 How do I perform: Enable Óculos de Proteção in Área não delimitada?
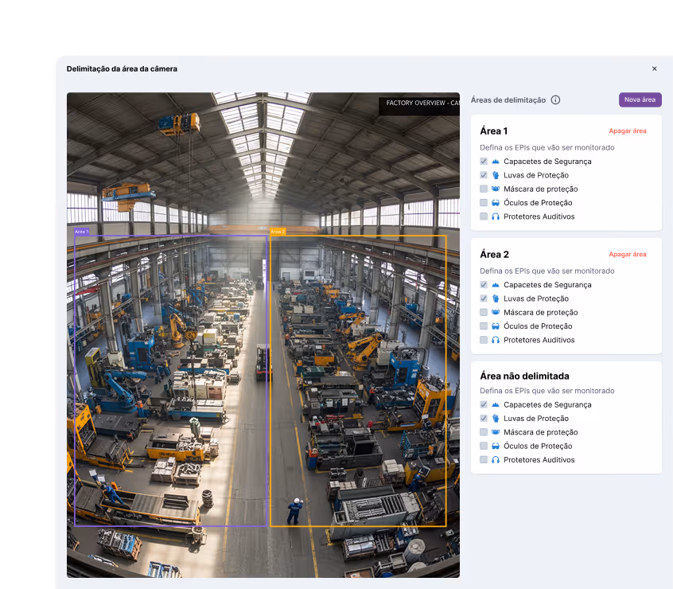click(484, 446)
